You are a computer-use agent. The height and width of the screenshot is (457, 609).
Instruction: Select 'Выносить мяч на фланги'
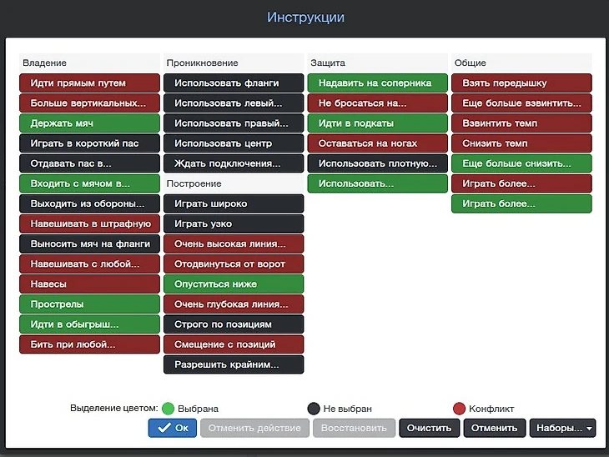click(x=89, y=244)
